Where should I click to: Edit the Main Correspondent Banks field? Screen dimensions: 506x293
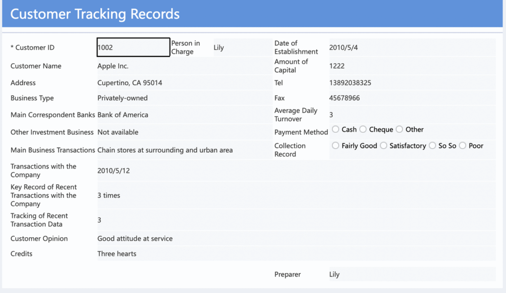point(183,115)
